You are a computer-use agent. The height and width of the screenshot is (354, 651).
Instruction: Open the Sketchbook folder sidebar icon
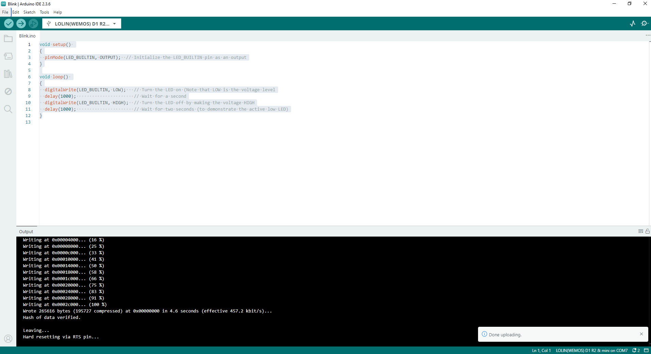pyautogui.click(x=8, y=39)
